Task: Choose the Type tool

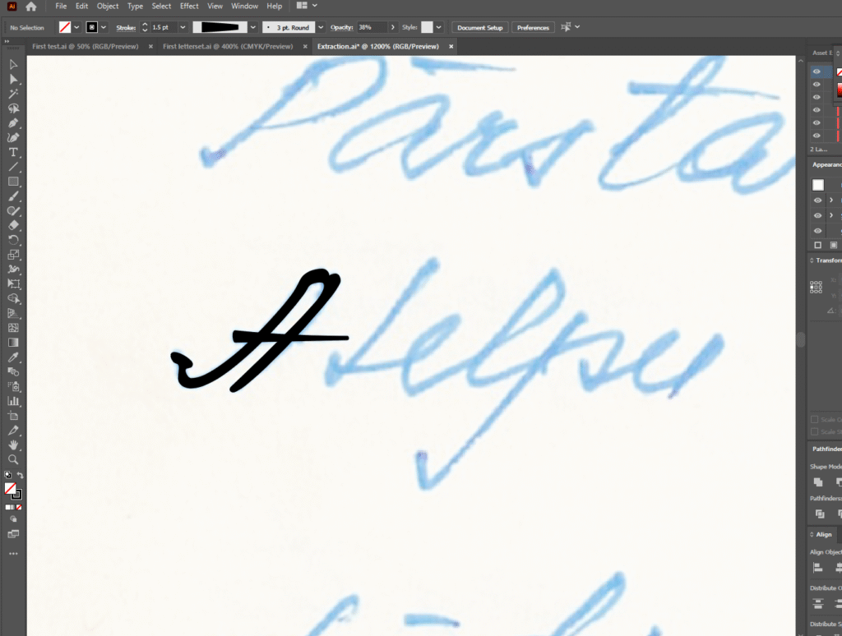Action: pyautogui.click(x=13, y=152)
